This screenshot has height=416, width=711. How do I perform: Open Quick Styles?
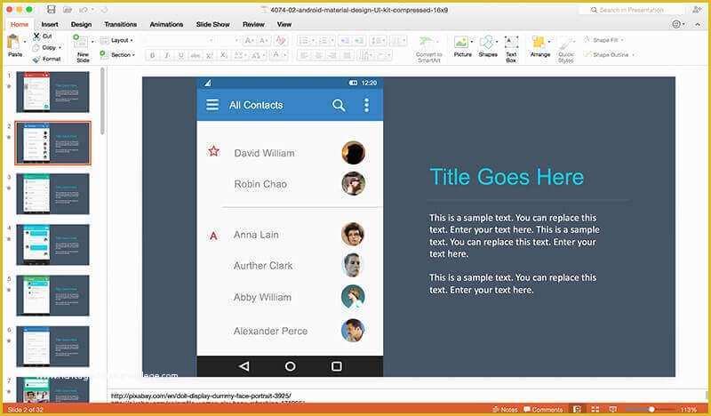(566, 50)
